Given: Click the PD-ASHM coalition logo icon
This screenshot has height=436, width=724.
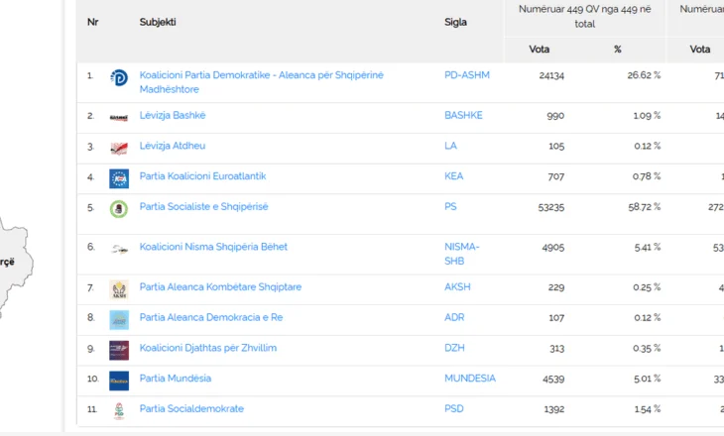Looking at the screenshot, I should pos(119,77).
